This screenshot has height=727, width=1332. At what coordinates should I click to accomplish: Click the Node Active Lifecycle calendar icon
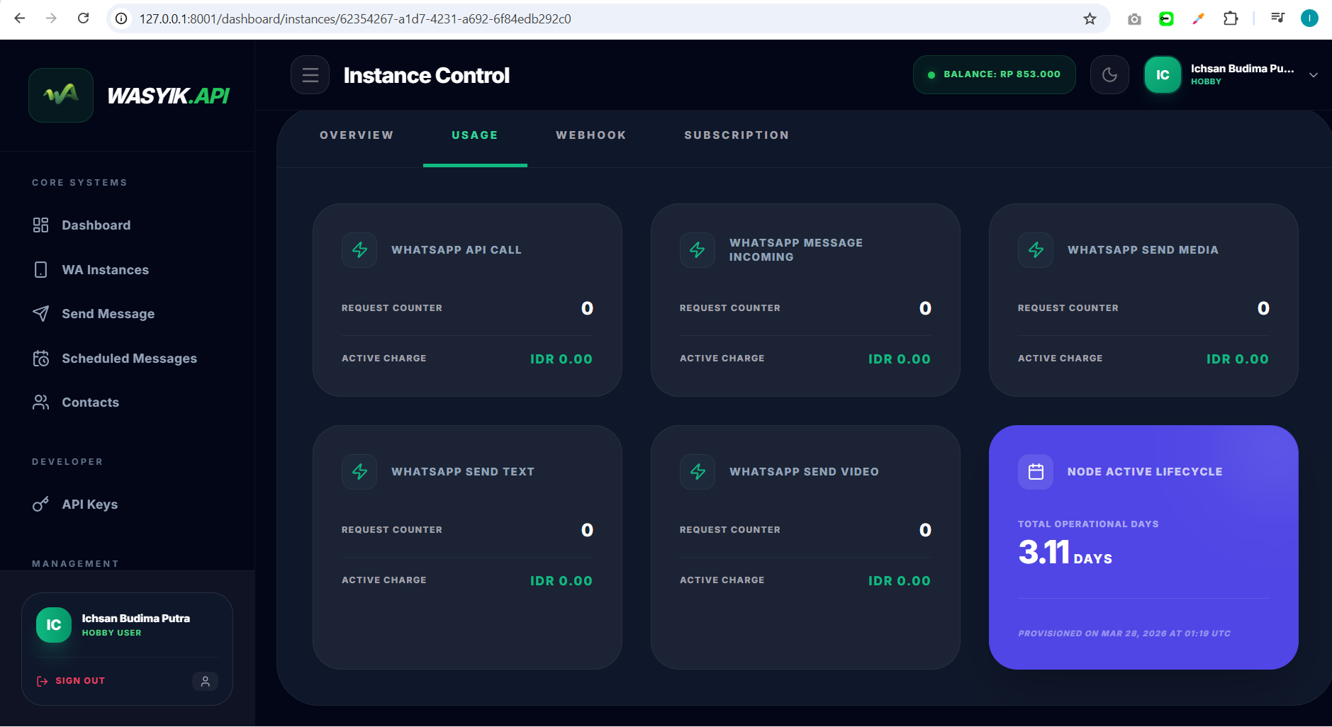pos(1036,472)
